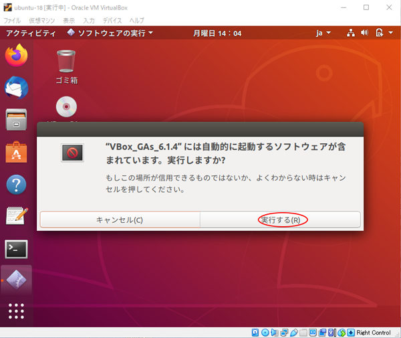Viewport: 401px width, 338px height.
Task: Click the recording status icon
Action: (322, 333)
